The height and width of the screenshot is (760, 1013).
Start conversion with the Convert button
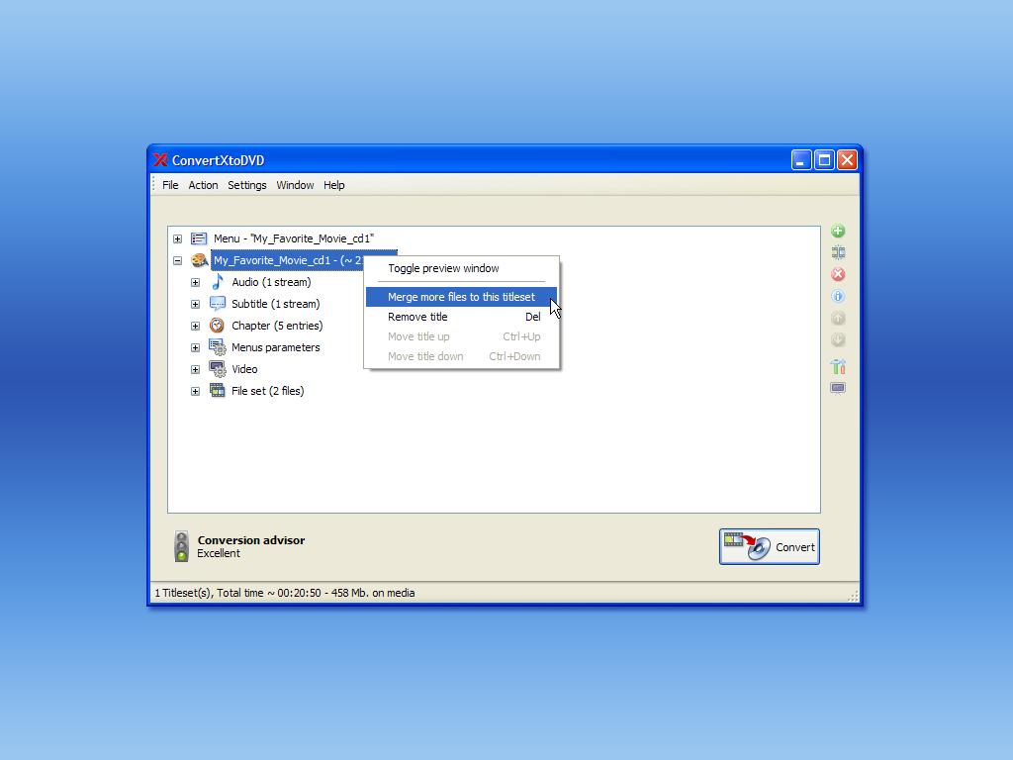point(770,546)
